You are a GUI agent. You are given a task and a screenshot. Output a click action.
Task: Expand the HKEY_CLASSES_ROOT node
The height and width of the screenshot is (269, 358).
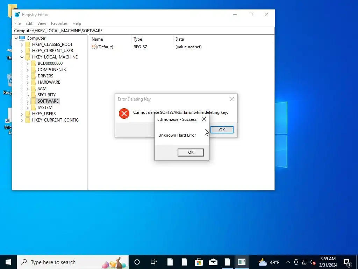point(22,44)
